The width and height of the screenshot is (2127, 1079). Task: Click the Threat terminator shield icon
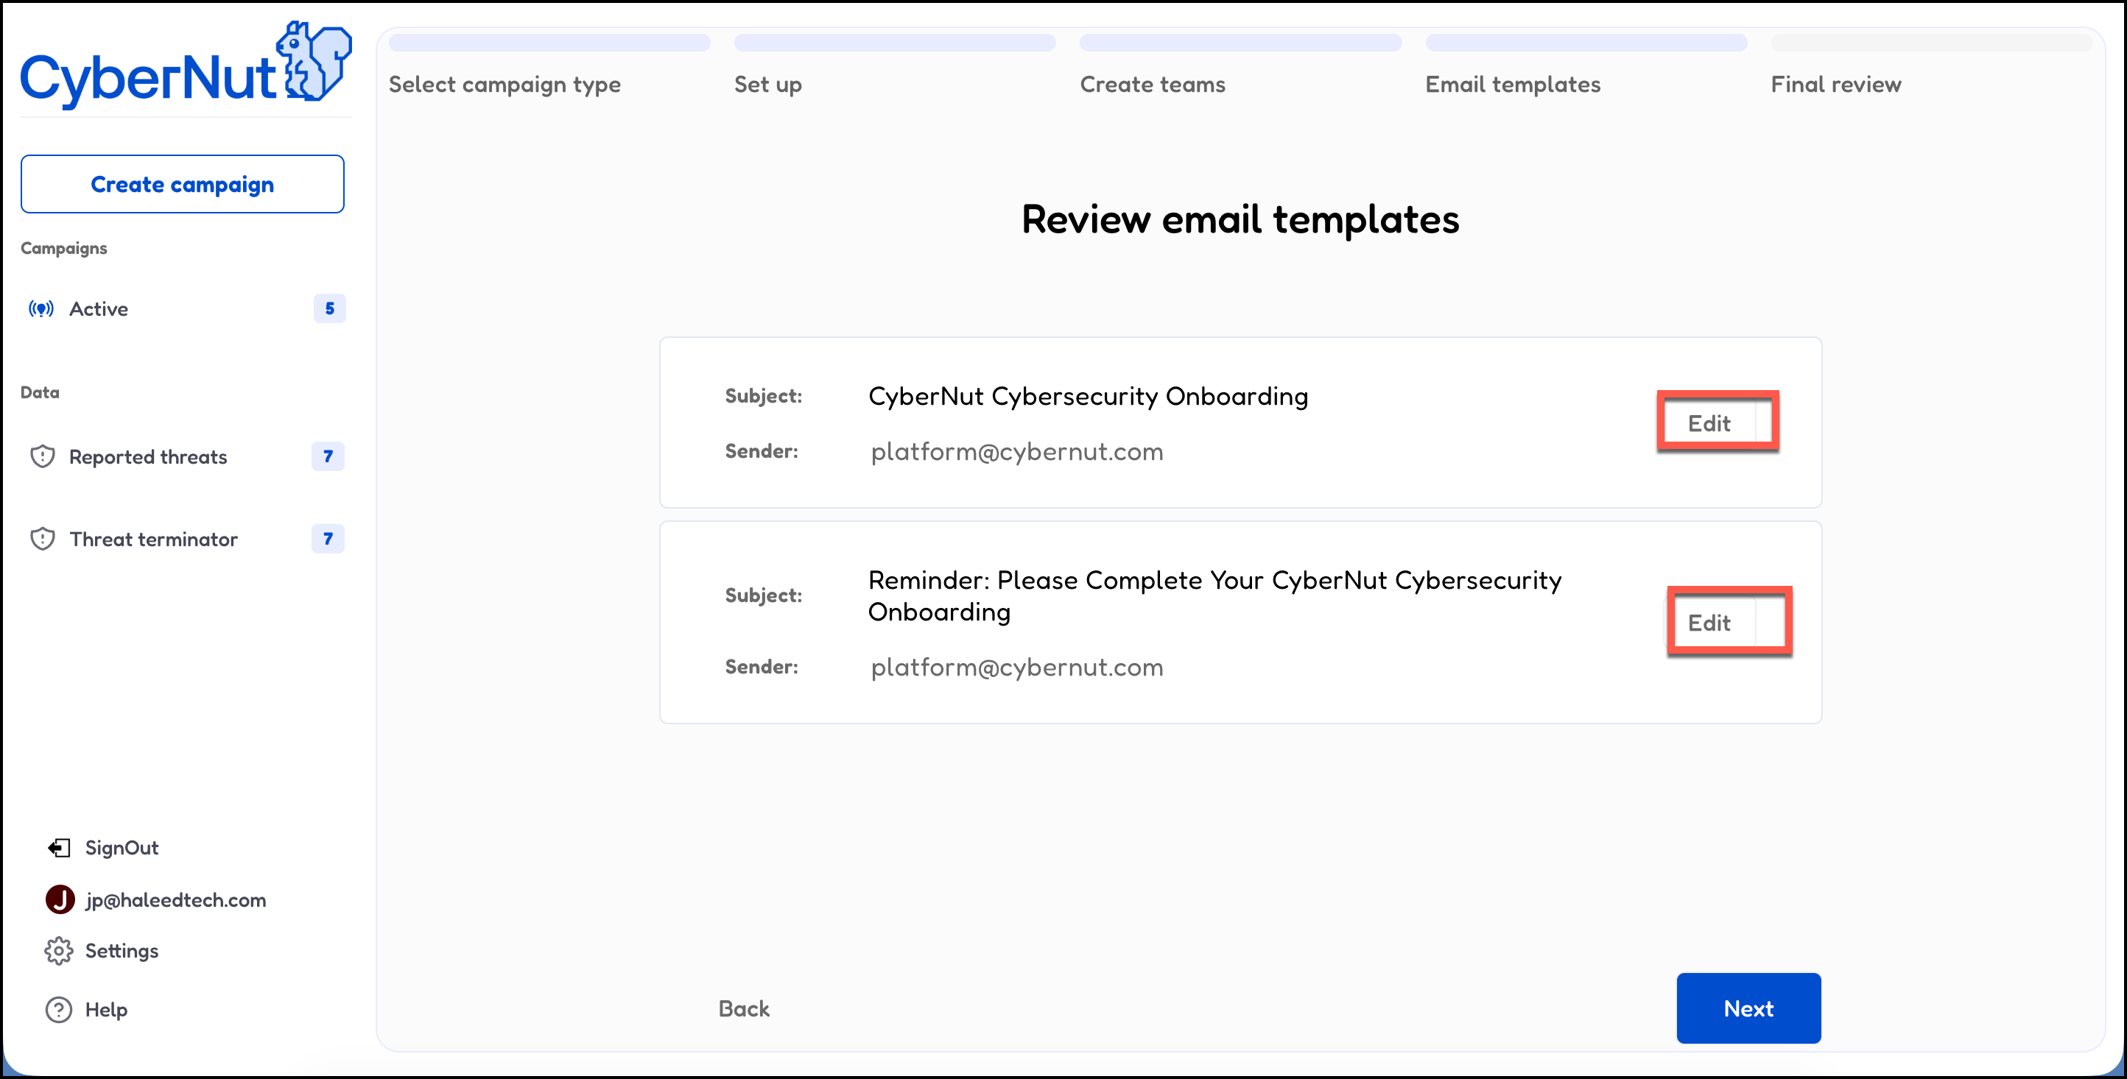pyautogui.click(x=42, y=539)
